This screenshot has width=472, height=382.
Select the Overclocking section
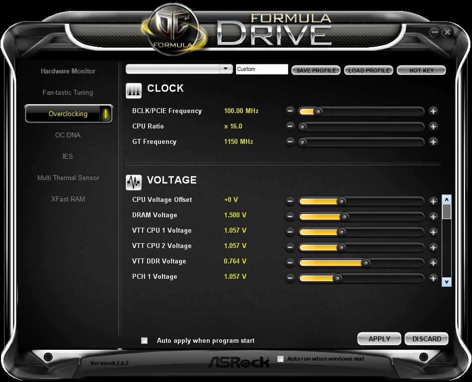click(x=69, y=114)
